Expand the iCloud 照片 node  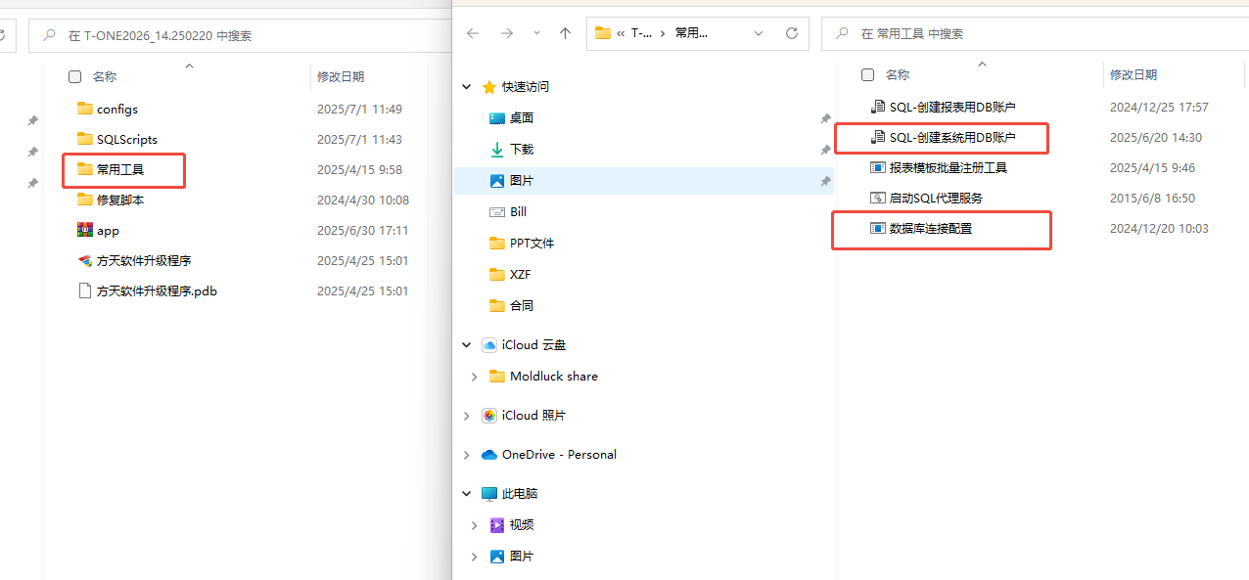(x=467, y=415)
